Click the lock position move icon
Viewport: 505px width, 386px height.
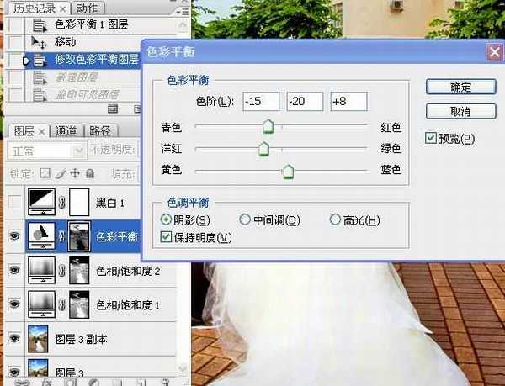tap(76, 173)
